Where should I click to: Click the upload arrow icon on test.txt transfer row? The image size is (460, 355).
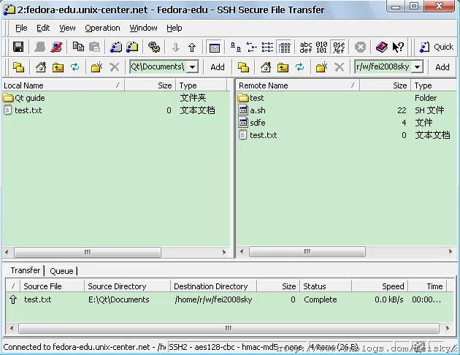(x=13, y=299)
